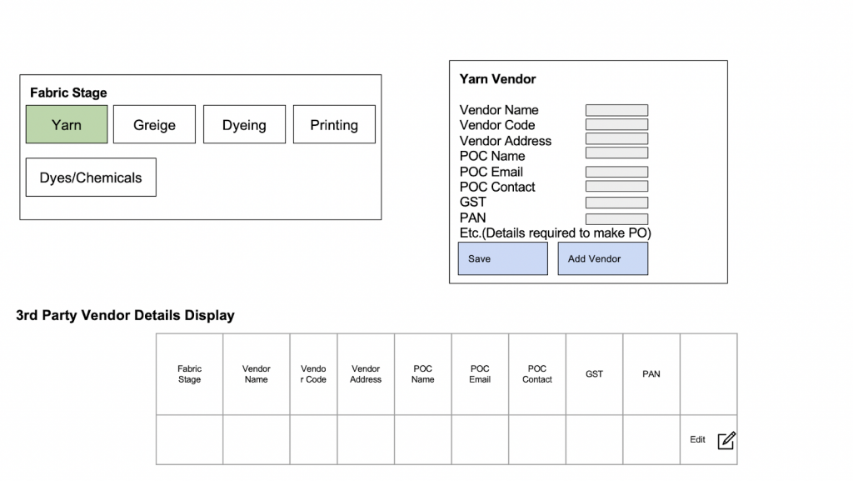Choose the Printing fabric stage
Viewport: 853px width, 481px height.
tap(334, 124)
